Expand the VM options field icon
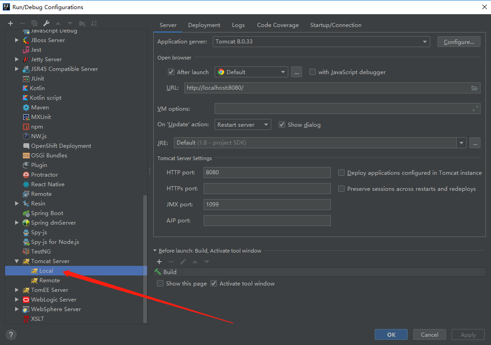This screenshot has width=491, height=345. coord(475,108)
